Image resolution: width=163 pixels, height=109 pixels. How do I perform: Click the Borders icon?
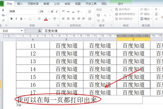(30, 19)
